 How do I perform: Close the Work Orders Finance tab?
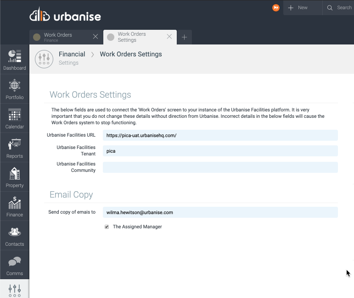(x=96, y=37)
